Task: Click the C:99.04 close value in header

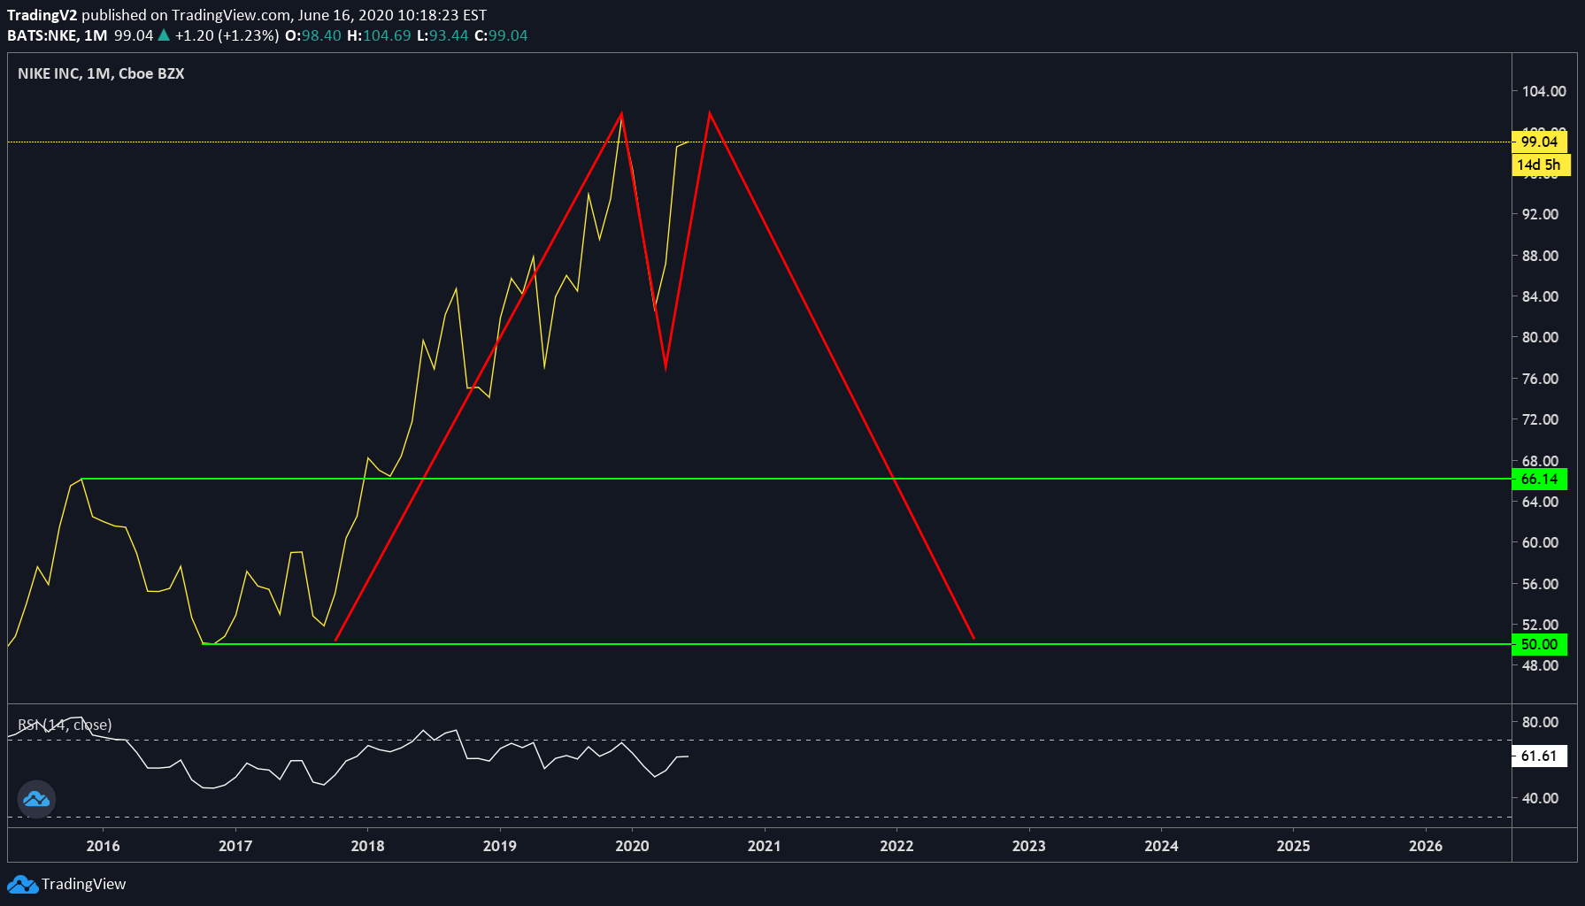Action: 501,35
